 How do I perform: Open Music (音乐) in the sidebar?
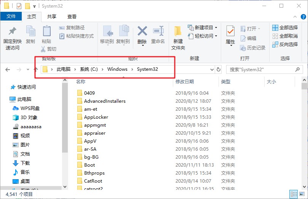[x=21, y=172]
